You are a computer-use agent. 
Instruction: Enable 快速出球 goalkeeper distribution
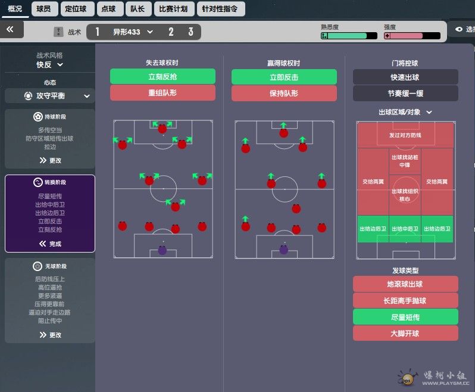pos(405,76)
